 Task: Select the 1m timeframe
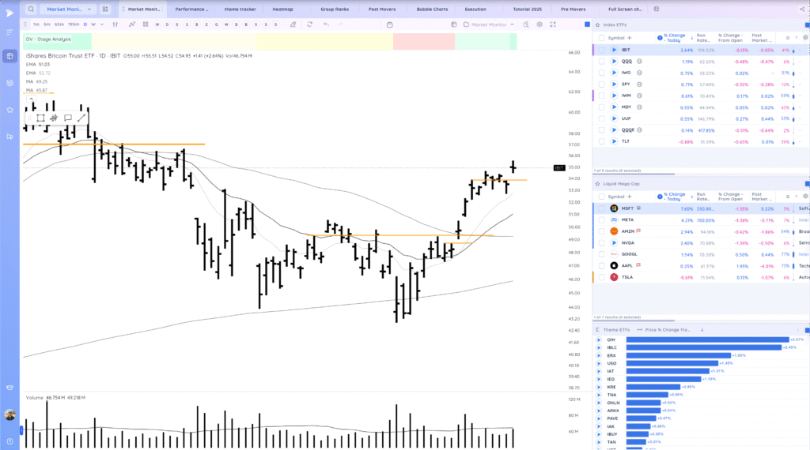tap(36, 24)
